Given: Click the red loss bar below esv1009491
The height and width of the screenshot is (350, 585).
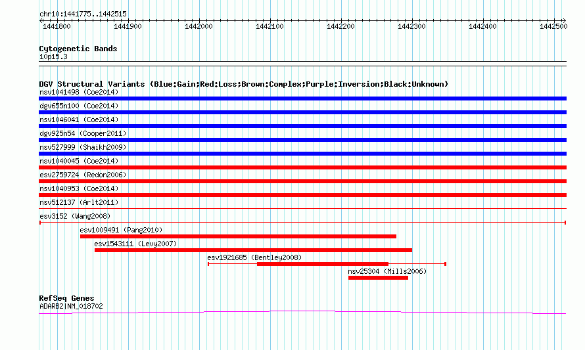Looking at the screenshot, I should [238, 236].
